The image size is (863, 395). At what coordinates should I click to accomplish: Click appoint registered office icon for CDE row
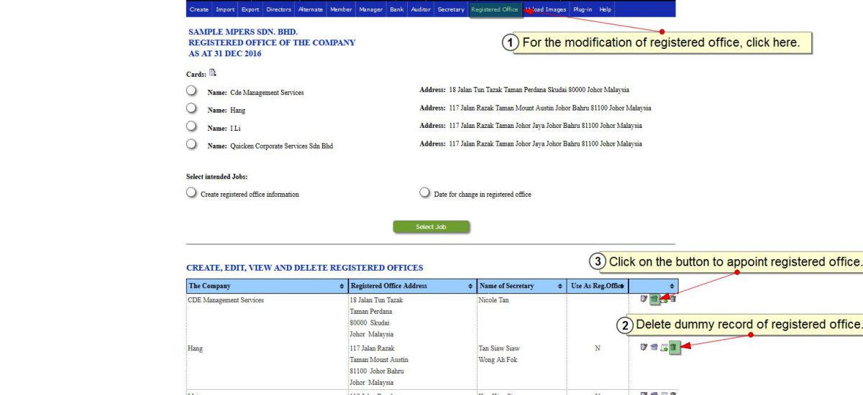coord(654,299)
